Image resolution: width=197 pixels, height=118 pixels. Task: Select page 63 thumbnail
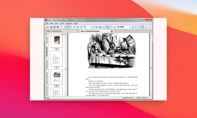(57, 59)
